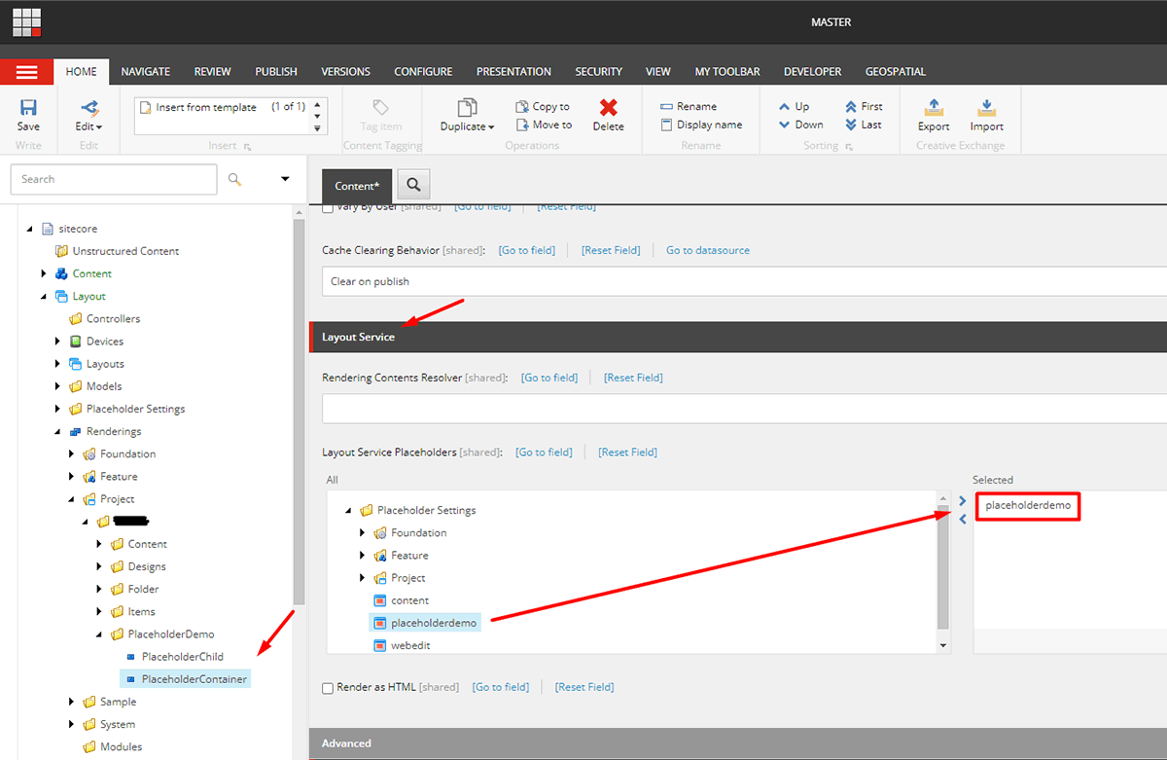Expand the Foundation node under Placeholder Settings
The image size is (1167, 760).
pyautogui.click(x=363, y=533)
